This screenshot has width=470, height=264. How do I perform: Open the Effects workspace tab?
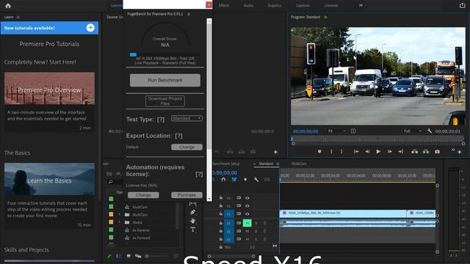(x=223, y=5)
